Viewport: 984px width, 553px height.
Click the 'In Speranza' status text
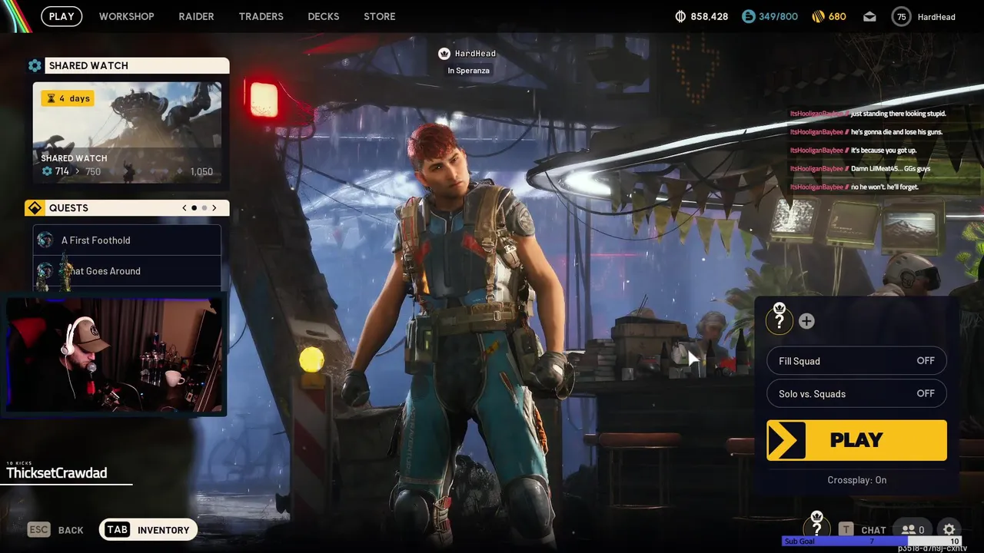point(468,71)
